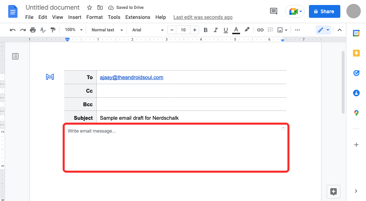The image size is (366, 201).
Task: Star the Untitled document
Action: click(90, 7)
